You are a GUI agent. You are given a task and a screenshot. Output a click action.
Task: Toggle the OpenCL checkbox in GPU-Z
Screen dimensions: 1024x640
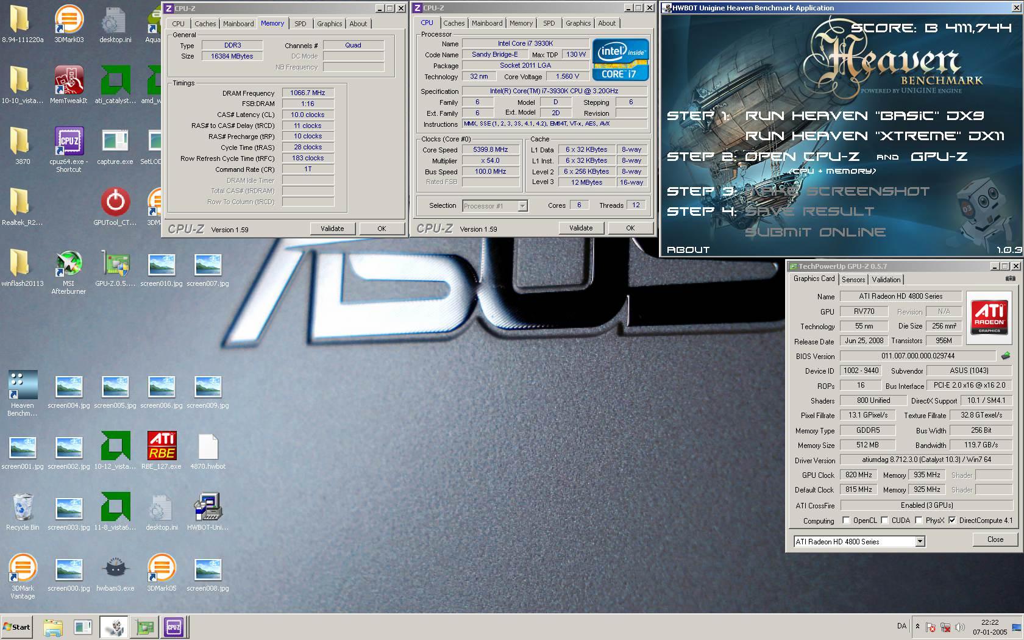tap(846, 520)
